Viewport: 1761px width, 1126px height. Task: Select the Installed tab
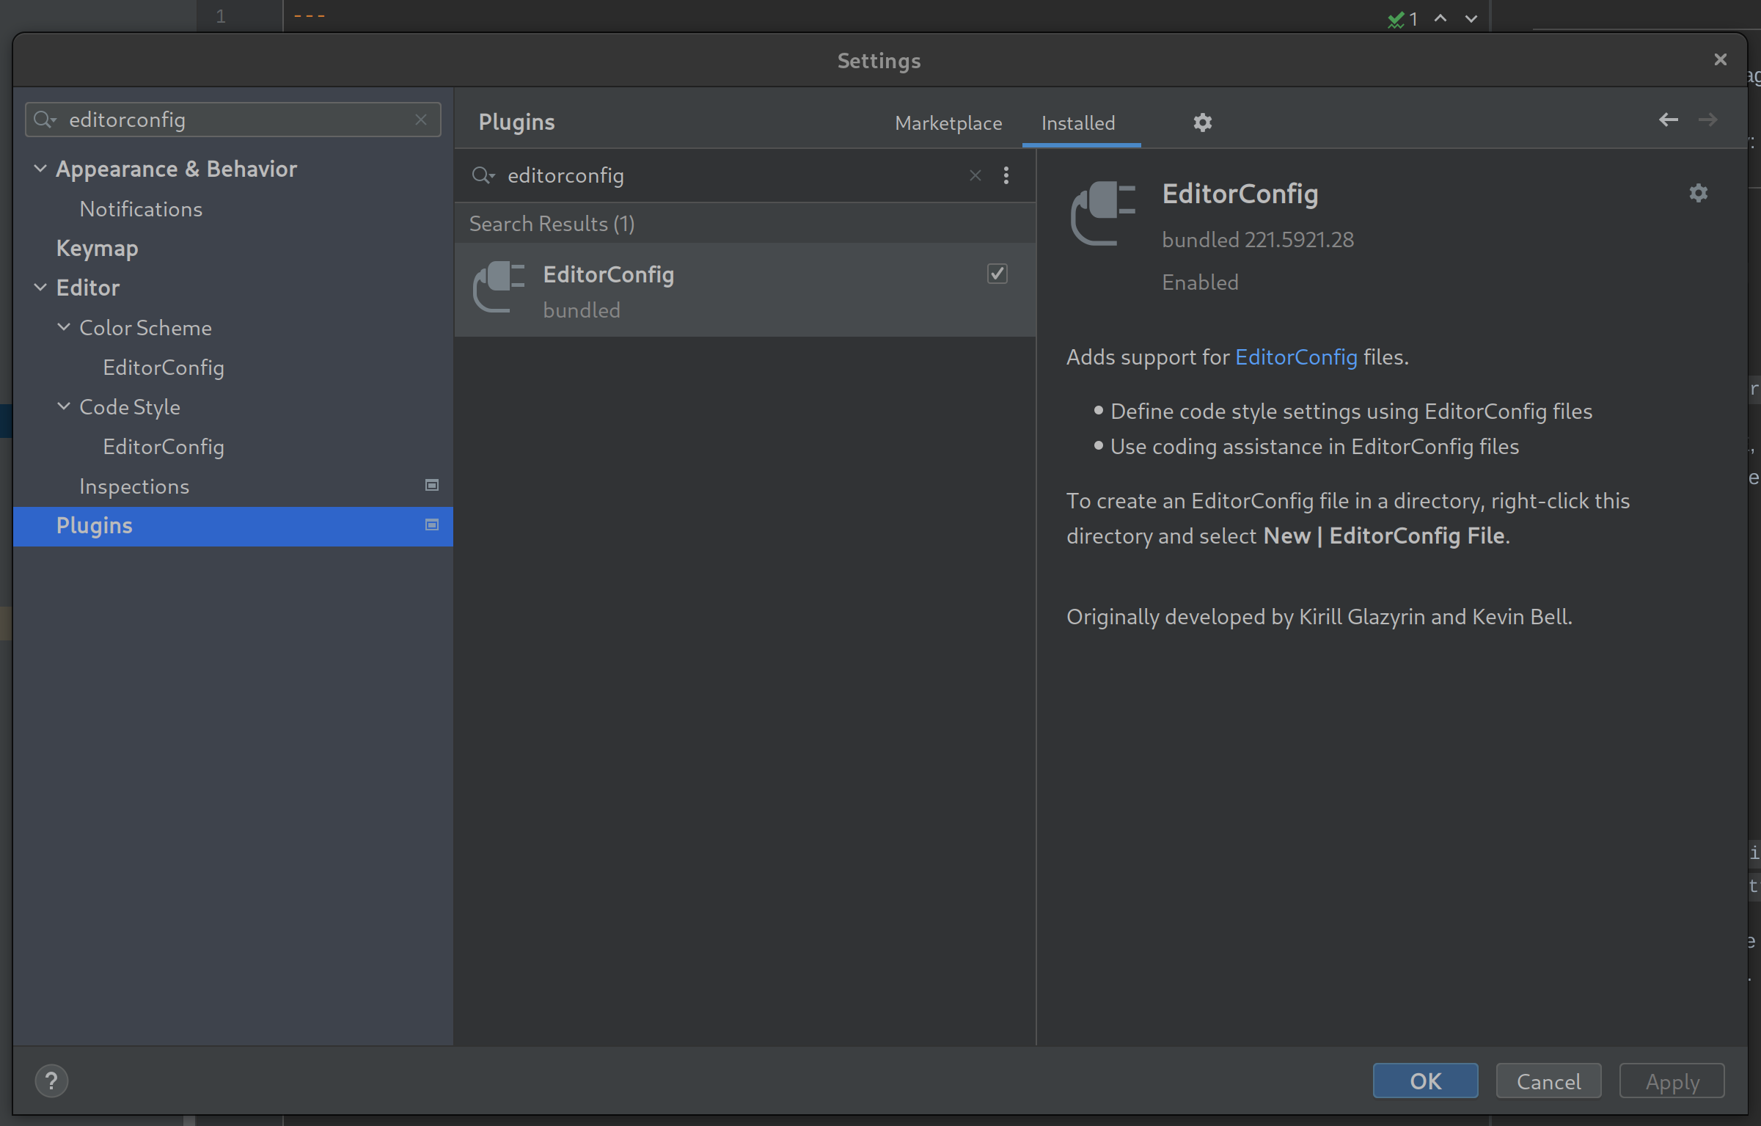click(1077, 123)
